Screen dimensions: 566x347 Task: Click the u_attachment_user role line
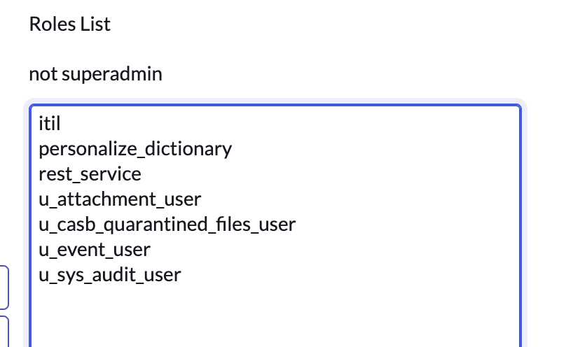(120, 199)
